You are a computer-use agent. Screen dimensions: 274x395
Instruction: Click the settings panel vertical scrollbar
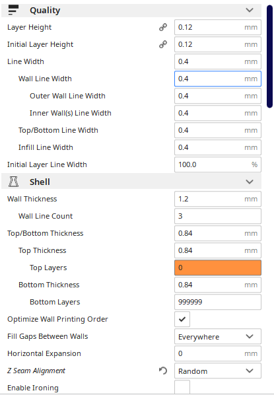[x=269, y=57]
